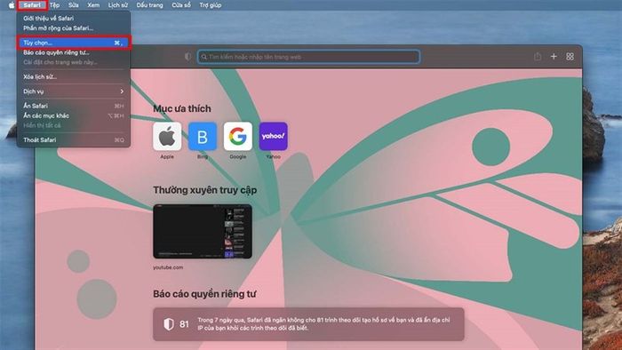Screen dimensions: 622x350
Task: Open the Yahoo favorite icon
Action: pyautogui.click(x=273, y=136)
